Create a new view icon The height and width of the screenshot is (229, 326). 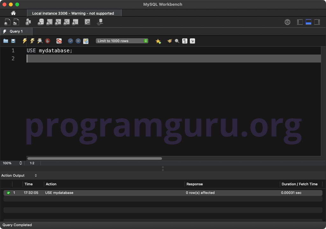click(x=58, y=22)
